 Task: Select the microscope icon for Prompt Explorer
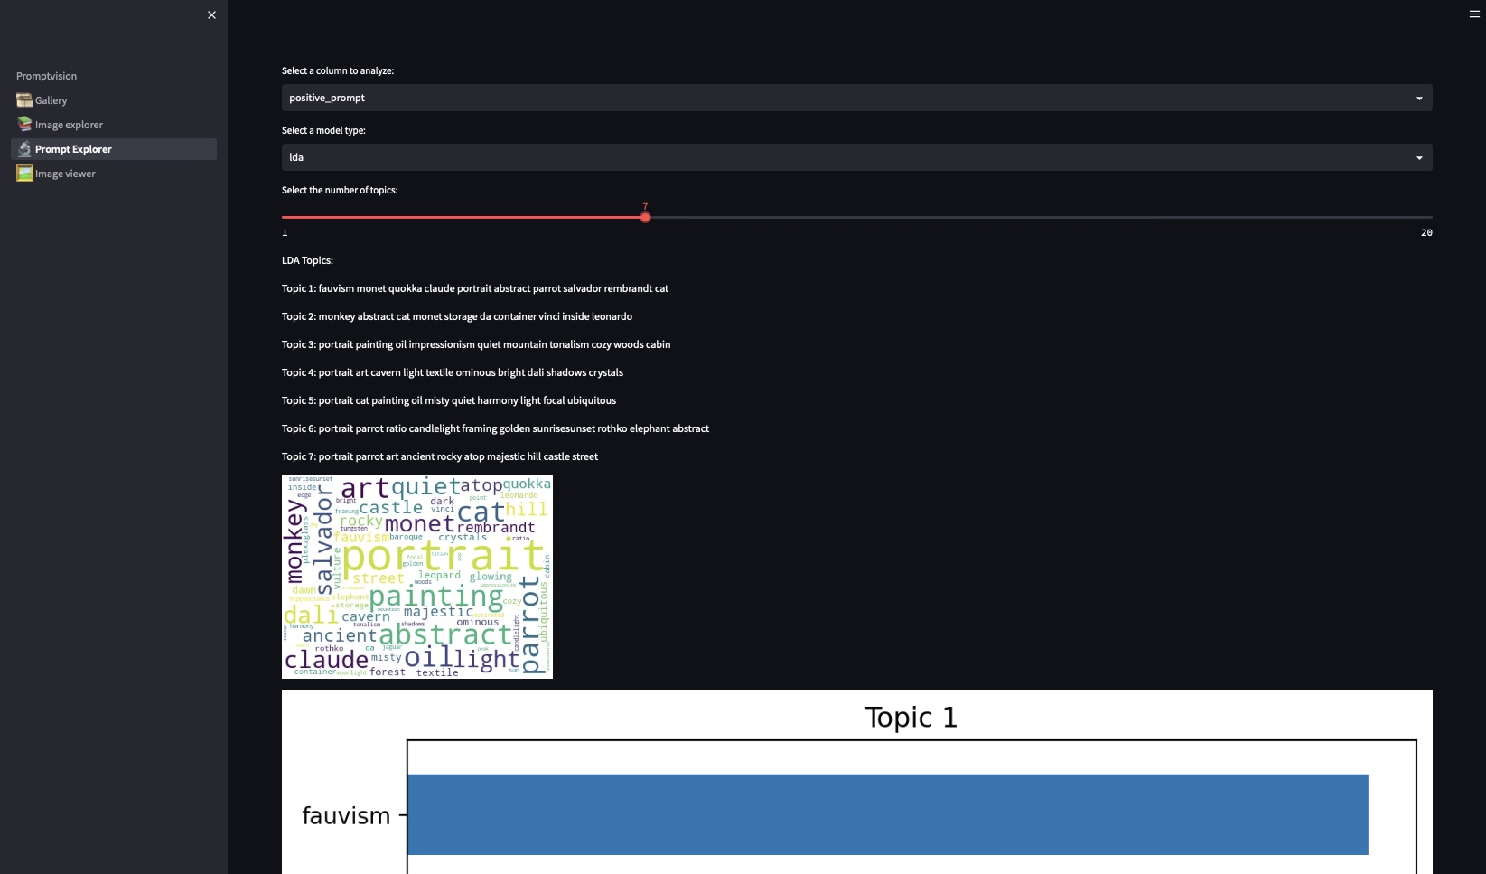[24, 148]
